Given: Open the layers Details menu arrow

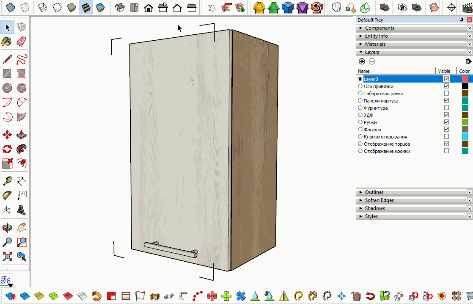Looking at the screenshot, I should pos(468,61).
